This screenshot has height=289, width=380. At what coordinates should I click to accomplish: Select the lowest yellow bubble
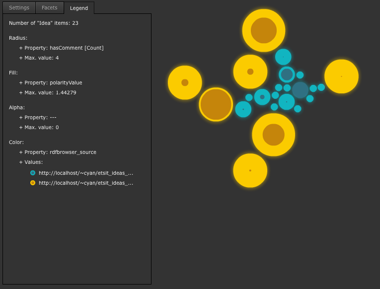point(250,170)
